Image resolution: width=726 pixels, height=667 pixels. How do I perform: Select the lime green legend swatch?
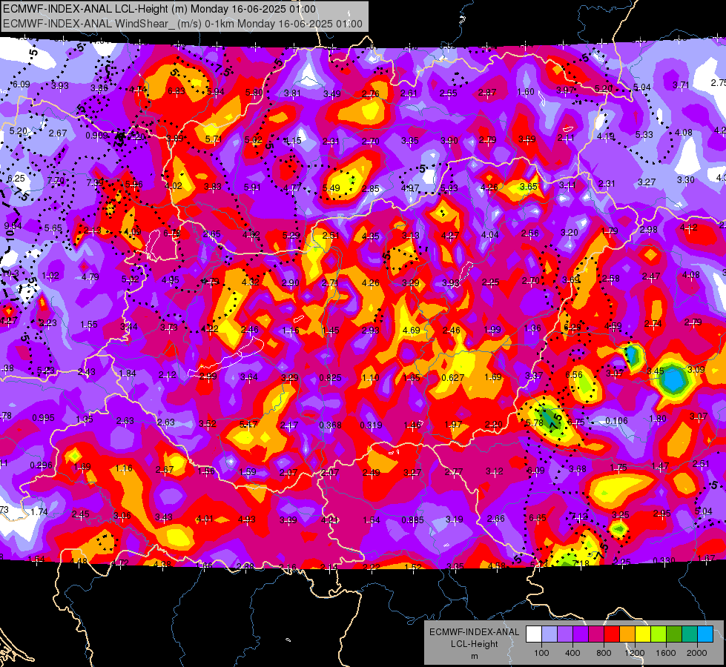coord(659,634)
